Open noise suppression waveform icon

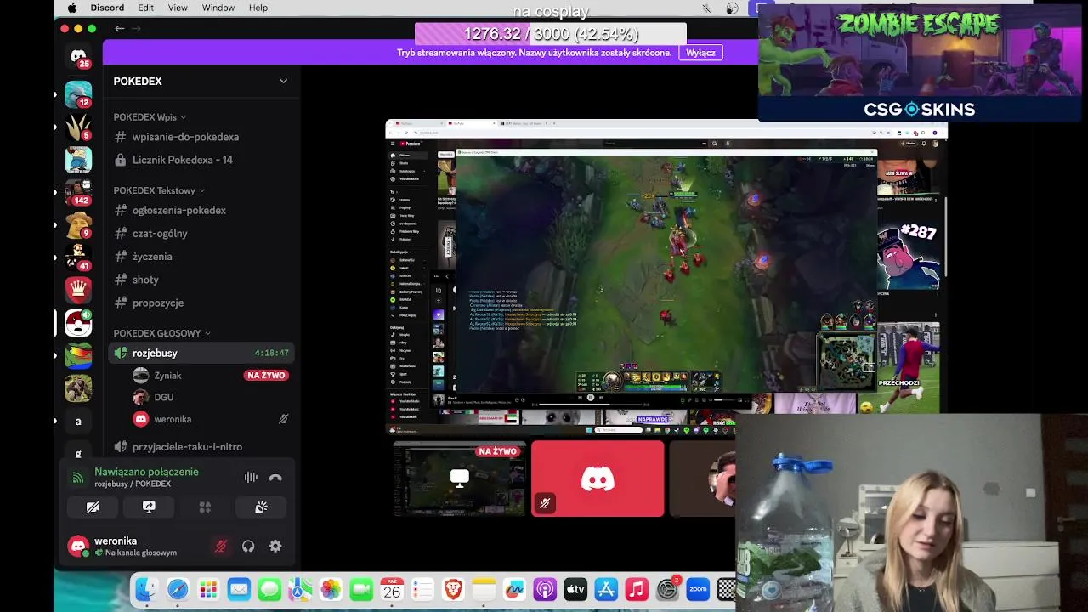click(x=251, y=478)
